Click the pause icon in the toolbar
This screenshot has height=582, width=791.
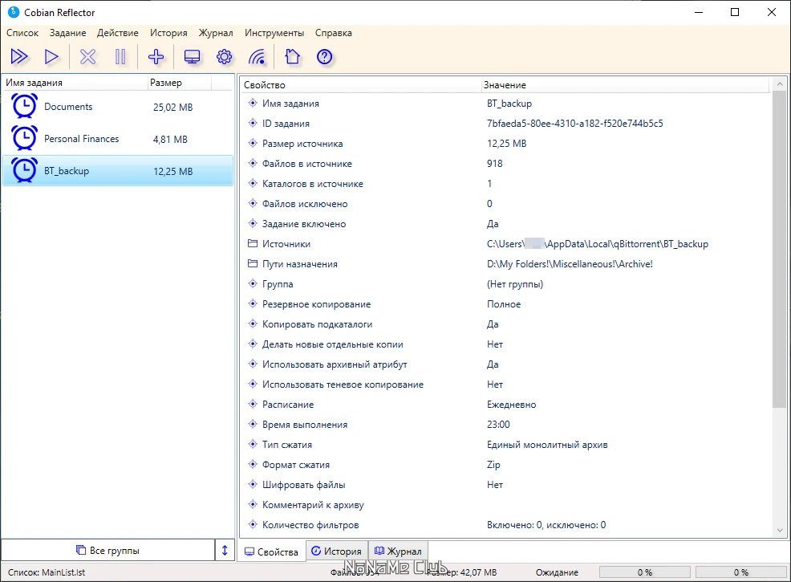click(x=120, y=57)
